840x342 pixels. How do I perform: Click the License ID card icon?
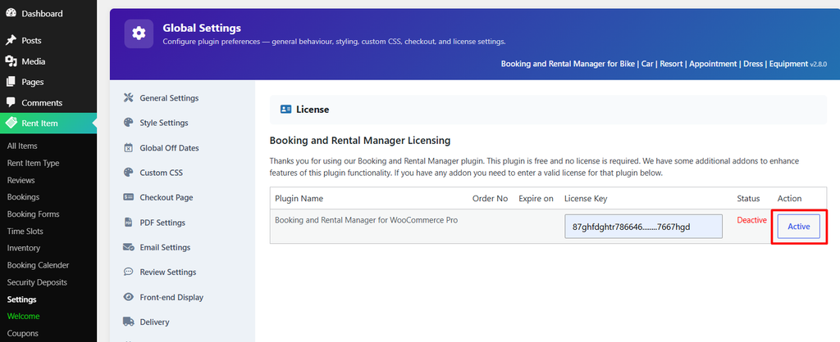[x=285, y=110]
